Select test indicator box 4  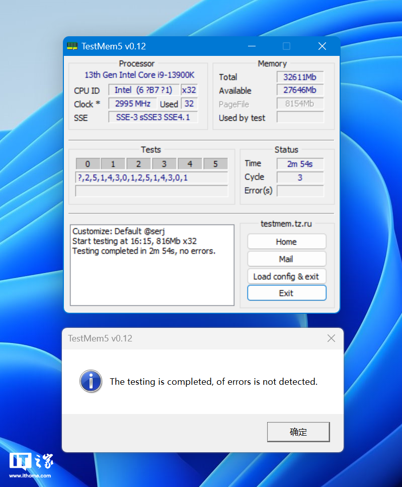point(190,164)
